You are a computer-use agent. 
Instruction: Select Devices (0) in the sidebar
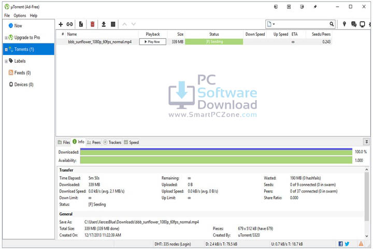tap(23, 85)
